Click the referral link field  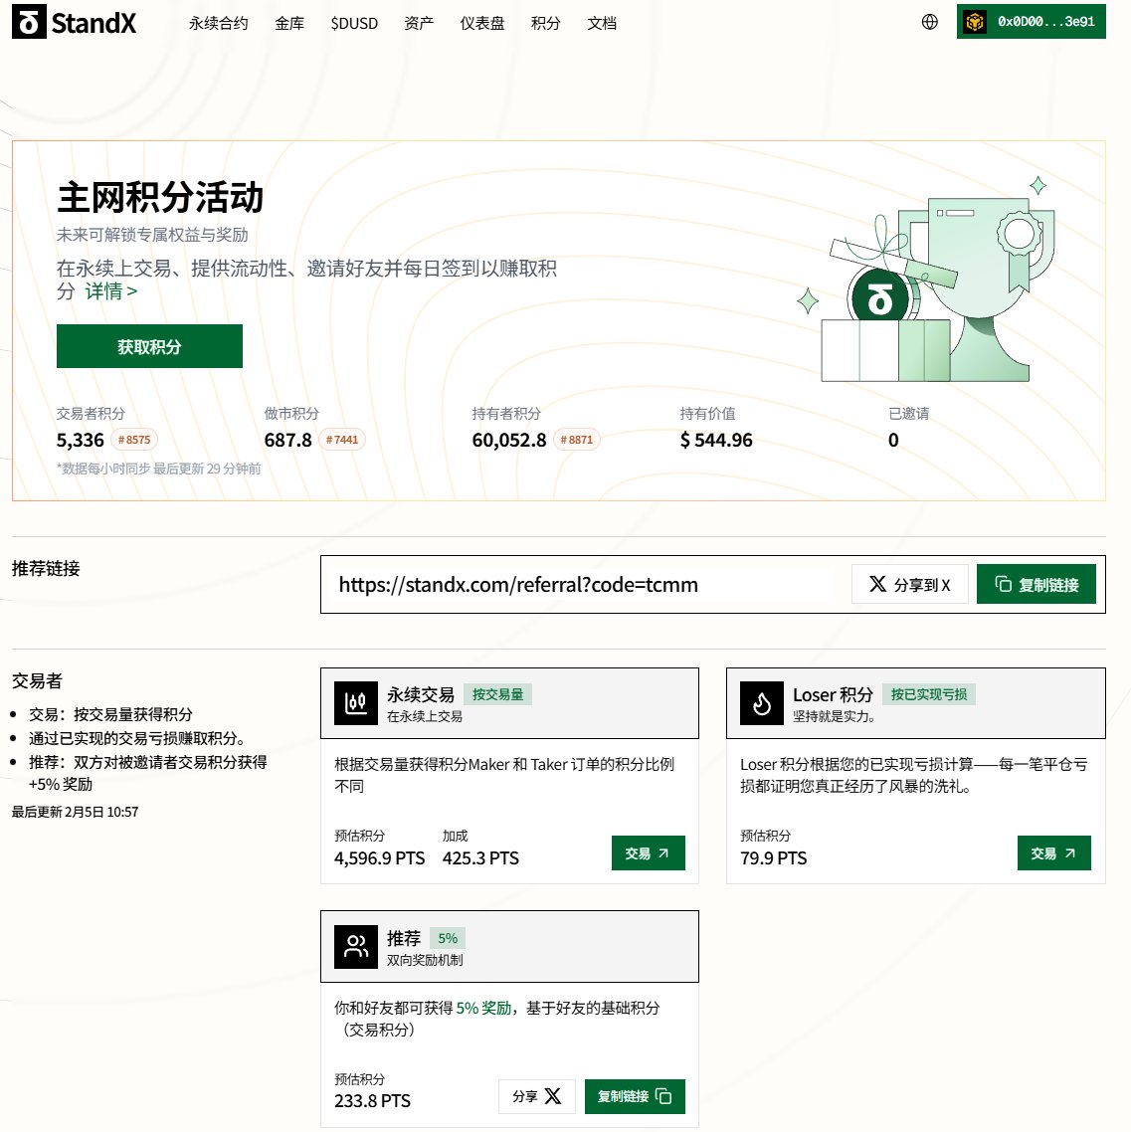pyautogui.click(x=585, y=584)
